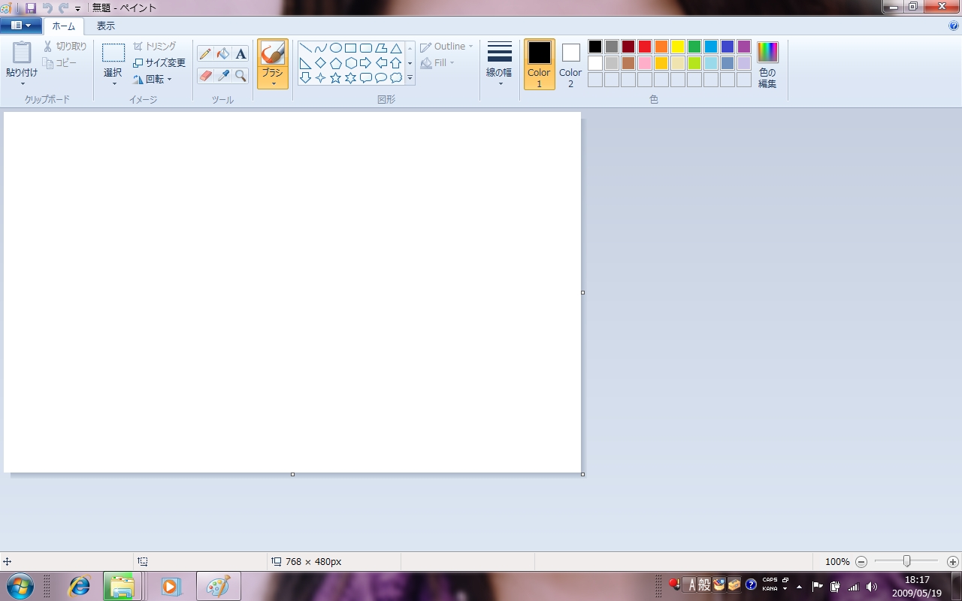The width and height of the screenshot is (962, 601).
Task: Select the Pencil tool
Action: click(205, 54)
